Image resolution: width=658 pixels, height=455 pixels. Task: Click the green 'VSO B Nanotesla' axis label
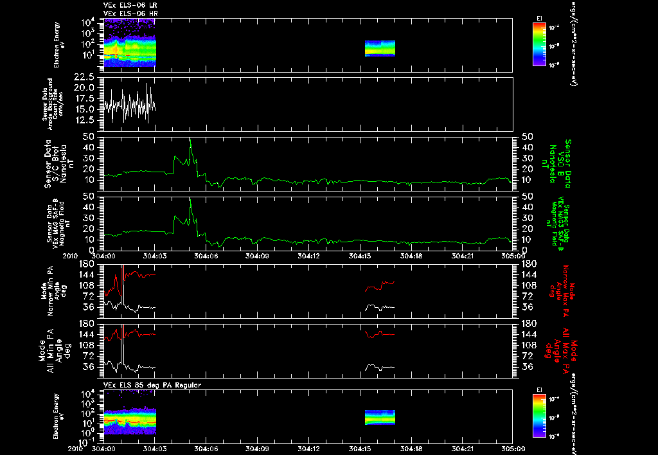tap(556, 164)
